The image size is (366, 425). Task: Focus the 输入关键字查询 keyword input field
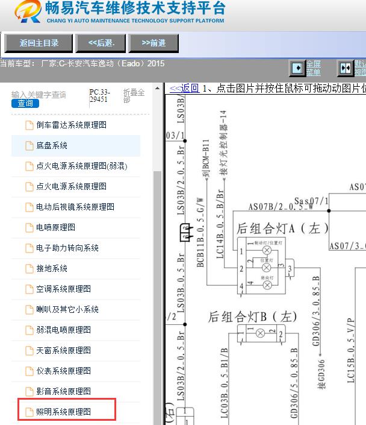coord(39,95)
